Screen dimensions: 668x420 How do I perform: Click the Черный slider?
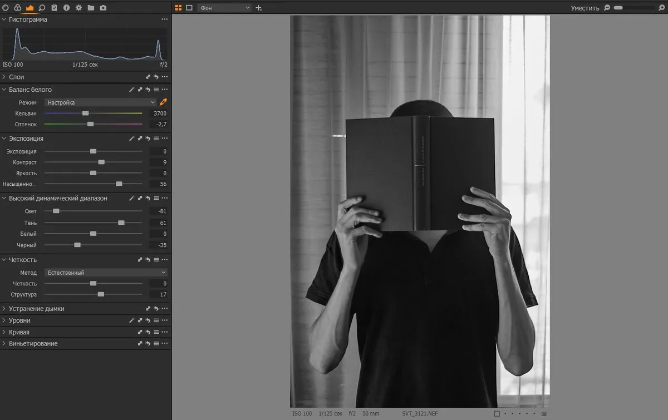coord(93,245)
